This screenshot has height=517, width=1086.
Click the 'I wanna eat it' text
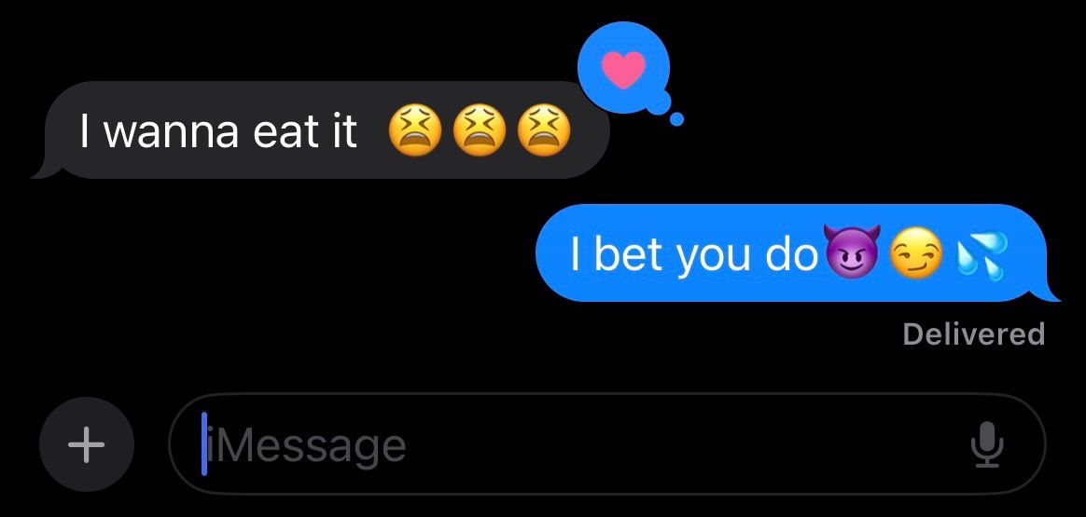218,130
